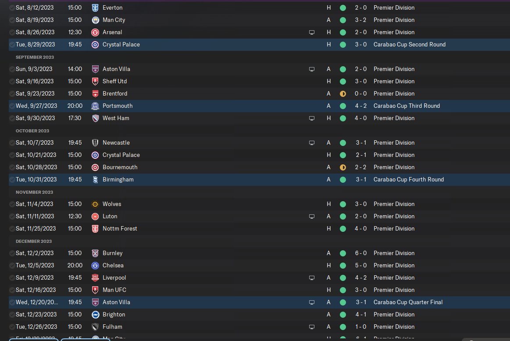Click the Arsenal club badge
This screenshot has height=341, width=510.
pos(95,32)
